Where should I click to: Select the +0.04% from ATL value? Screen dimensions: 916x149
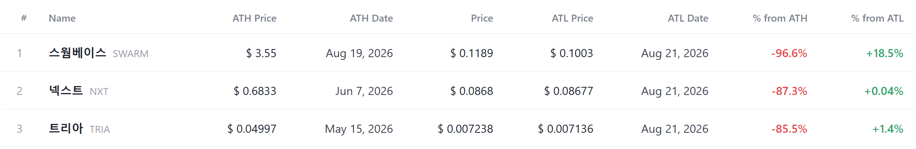(884, 91)
